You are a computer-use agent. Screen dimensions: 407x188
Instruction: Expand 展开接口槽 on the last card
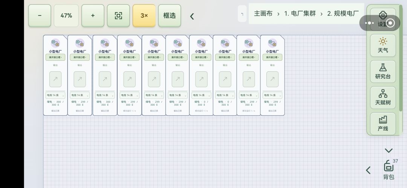(x=272, y=57)
